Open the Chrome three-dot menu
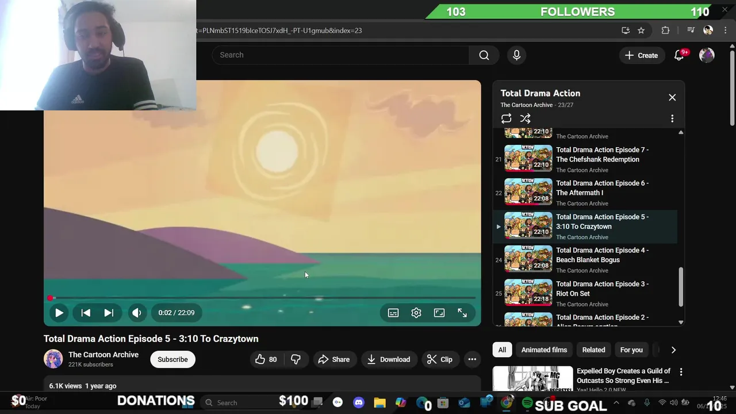Viewport: 736px width, 414px height. pos(725,30)
